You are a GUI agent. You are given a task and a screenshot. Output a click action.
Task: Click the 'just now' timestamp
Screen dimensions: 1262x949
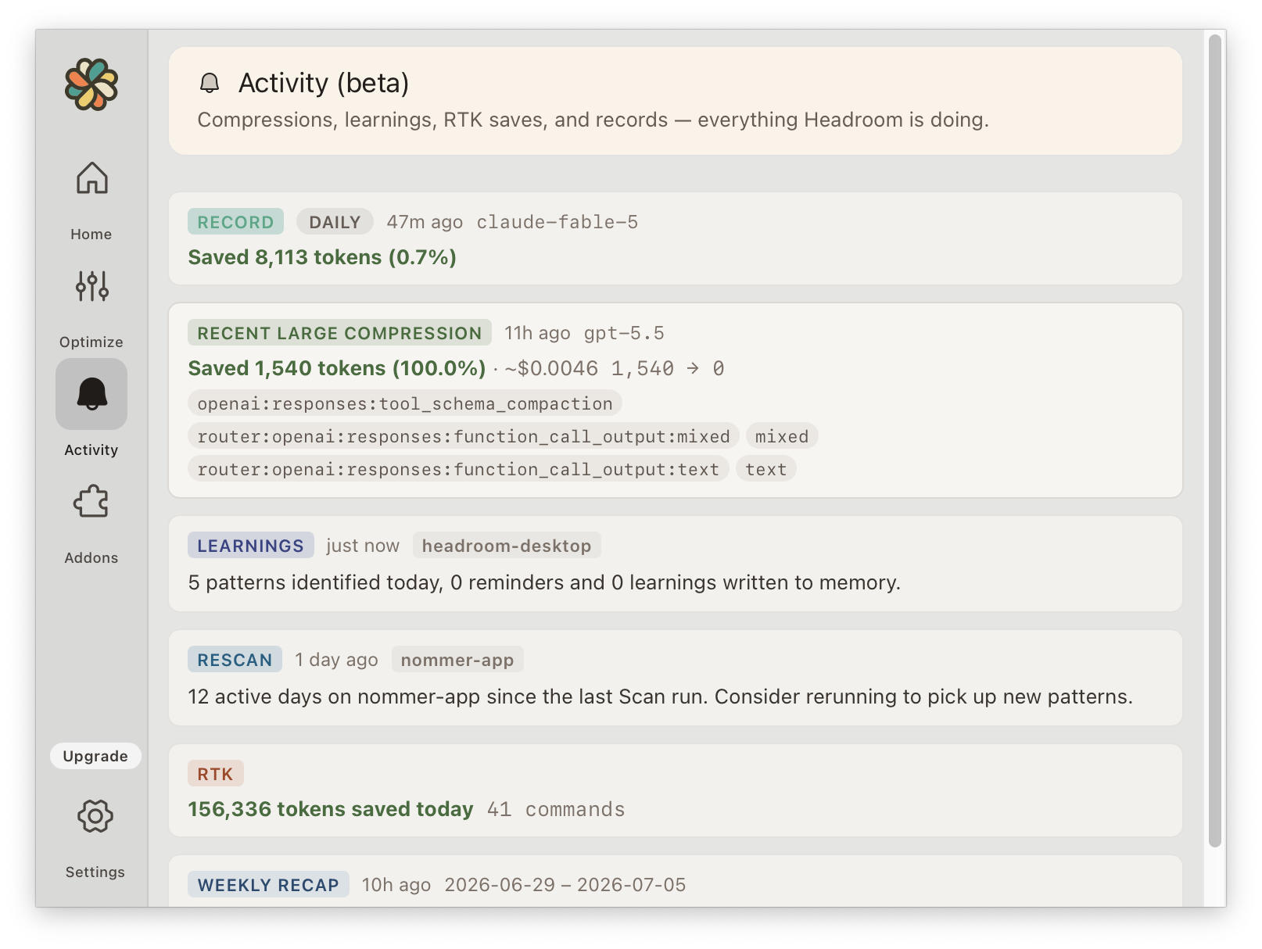click(x=363, y=546)
